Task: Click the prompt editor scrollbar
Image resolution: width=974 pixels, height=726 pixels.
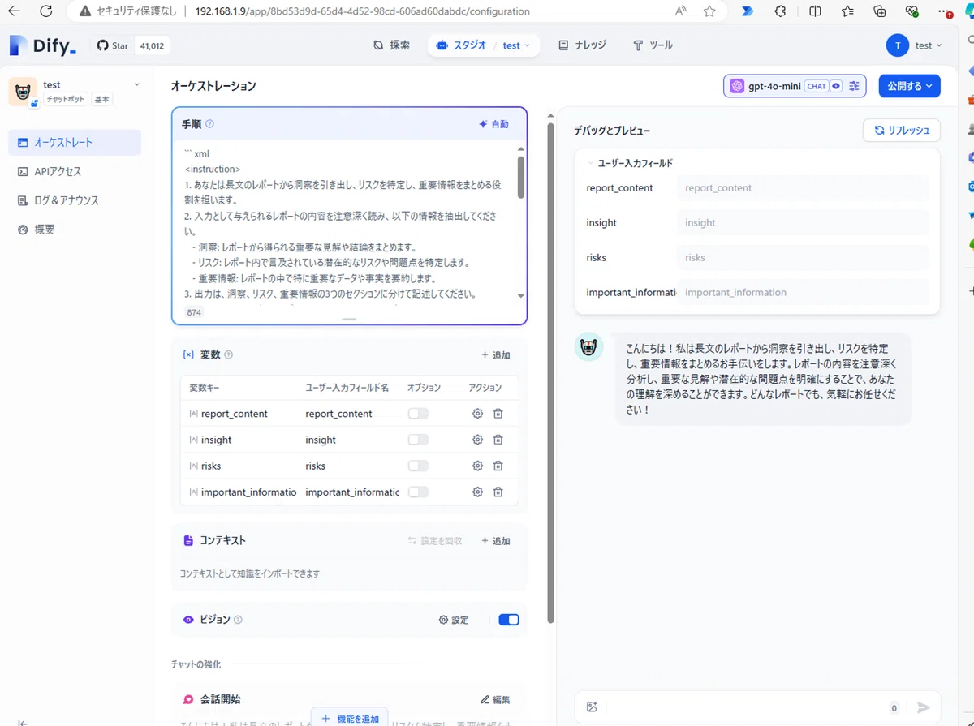Action: [520, 177]
